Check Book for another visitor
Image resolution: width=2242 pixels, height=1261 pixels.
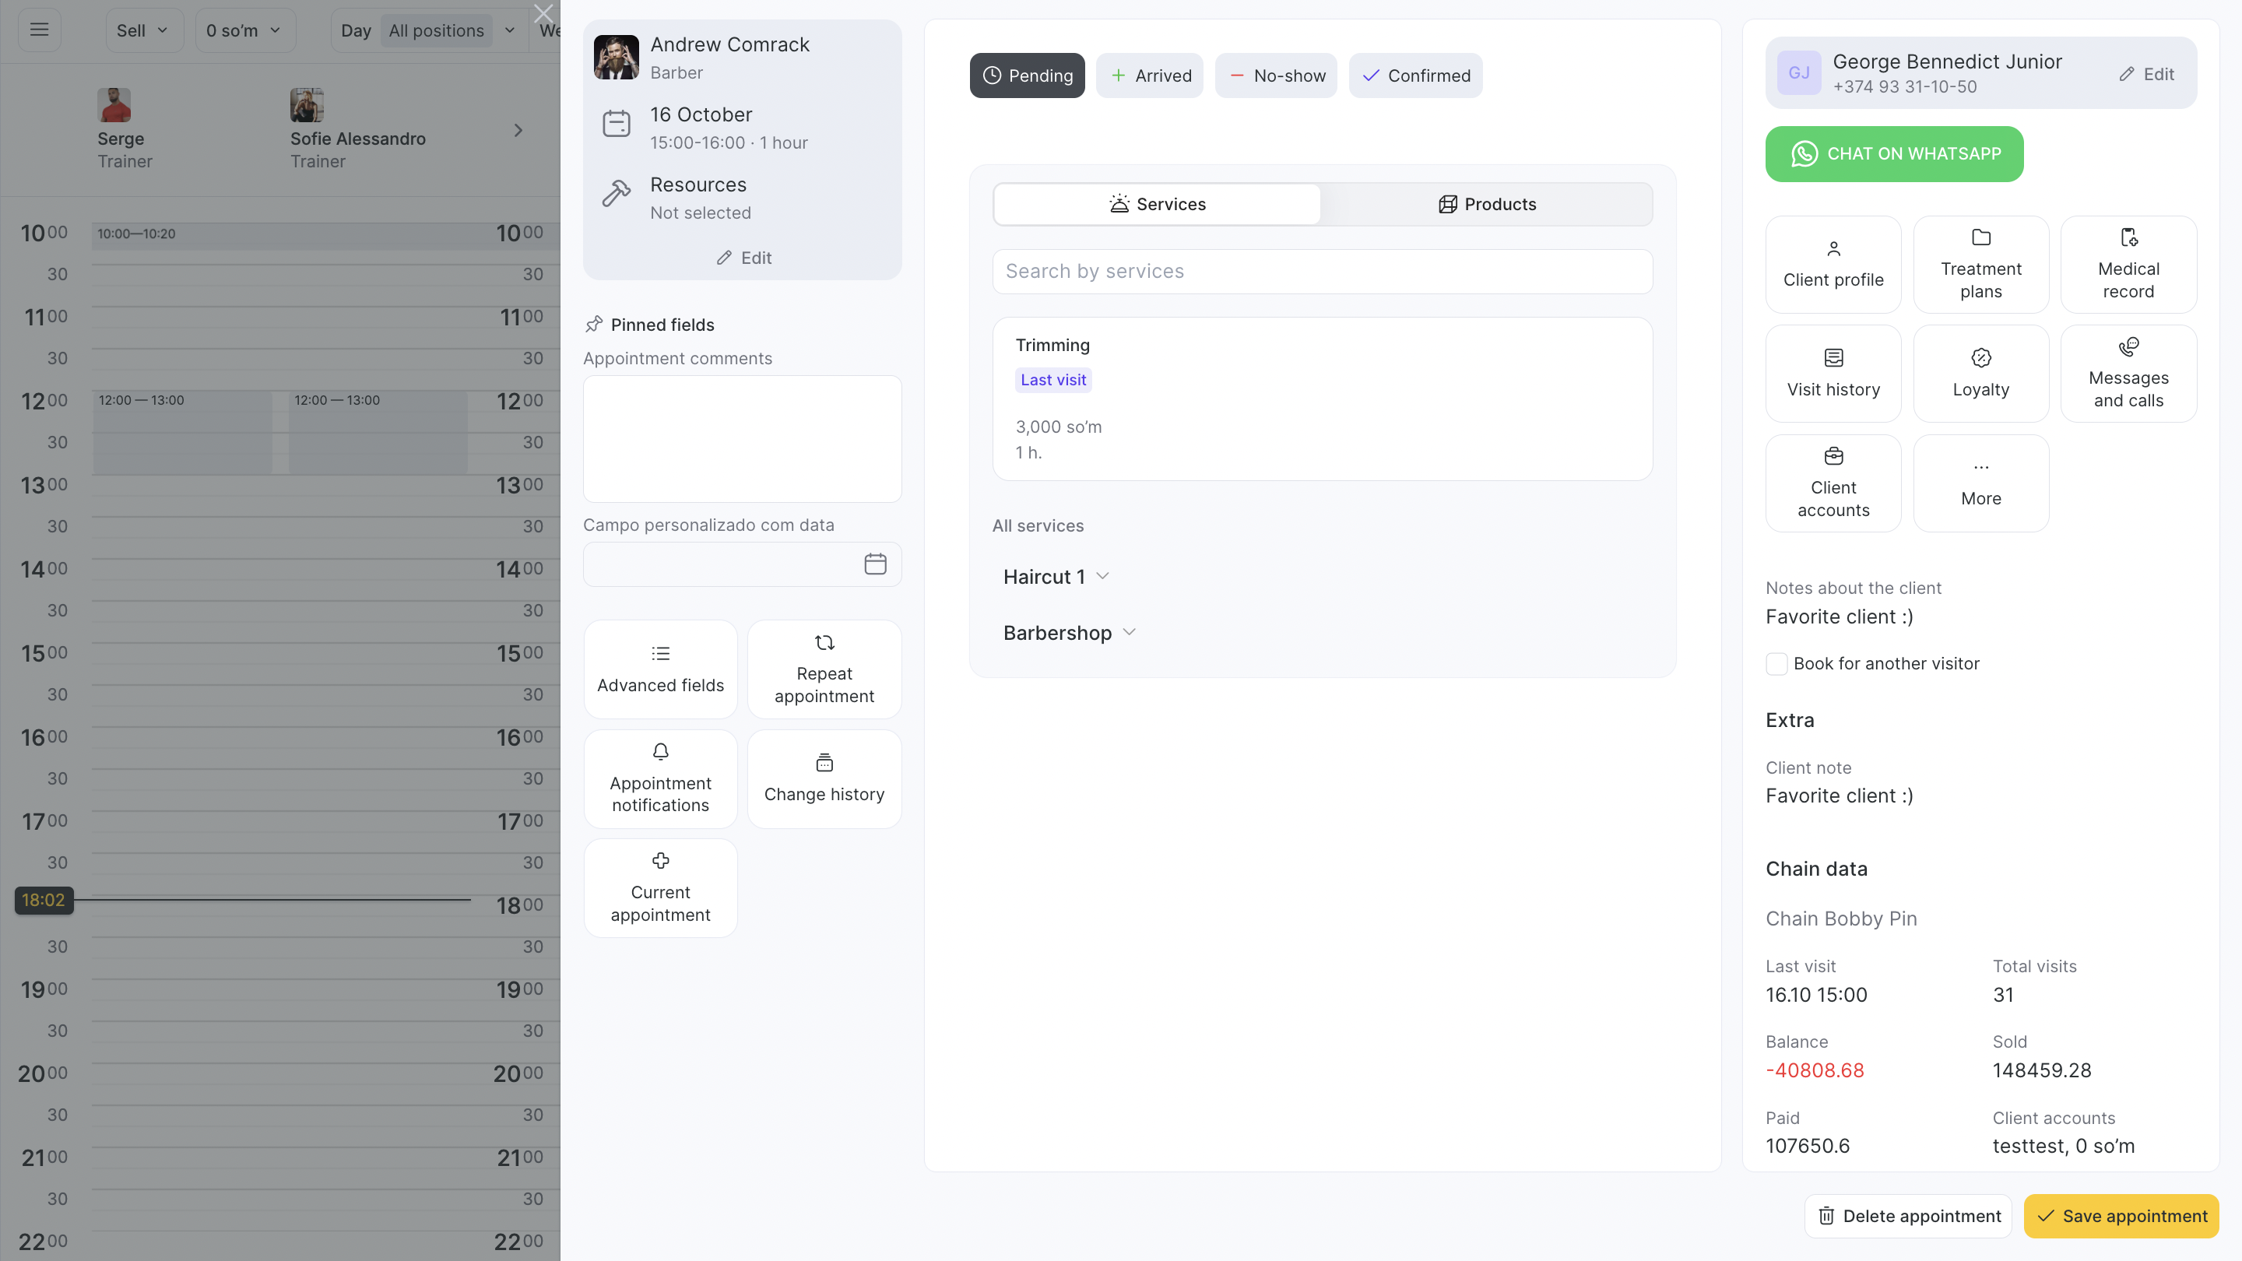1776,664
